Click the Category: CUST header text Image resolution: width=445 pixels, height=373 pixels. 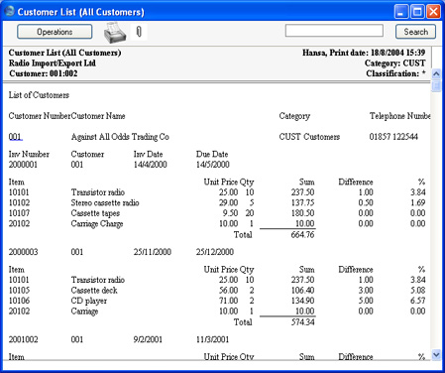point(394,63)
